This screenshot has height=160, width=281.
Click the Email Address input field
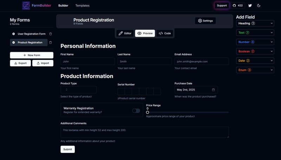[202, 61]
